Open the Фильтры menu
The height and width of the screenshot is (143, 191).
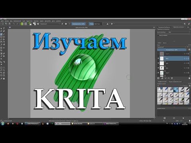[36, 21]
